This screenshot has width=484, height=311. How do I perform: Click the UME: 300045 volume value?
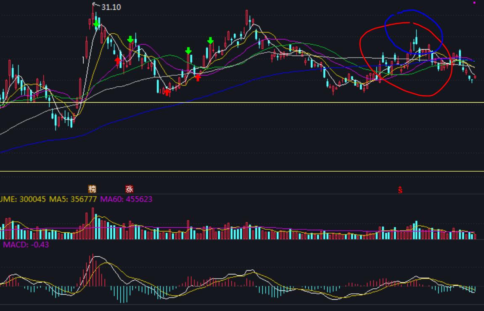23,199
